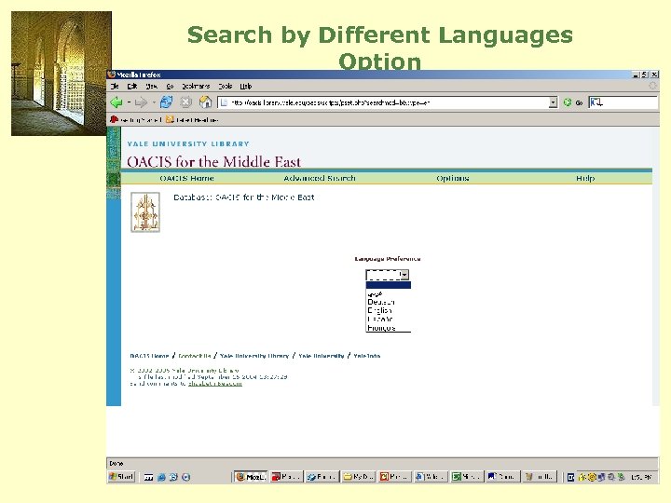Click the Firefox throbber activity icon
Image resolution: width=671 pixels, height=503 pixels.
pos(652,86)
